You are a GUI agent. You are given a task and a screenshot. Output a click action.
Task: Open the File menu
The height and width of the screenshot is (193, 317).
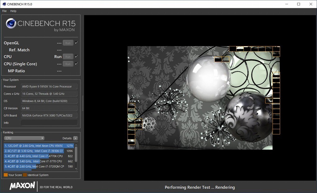[4, 11]
